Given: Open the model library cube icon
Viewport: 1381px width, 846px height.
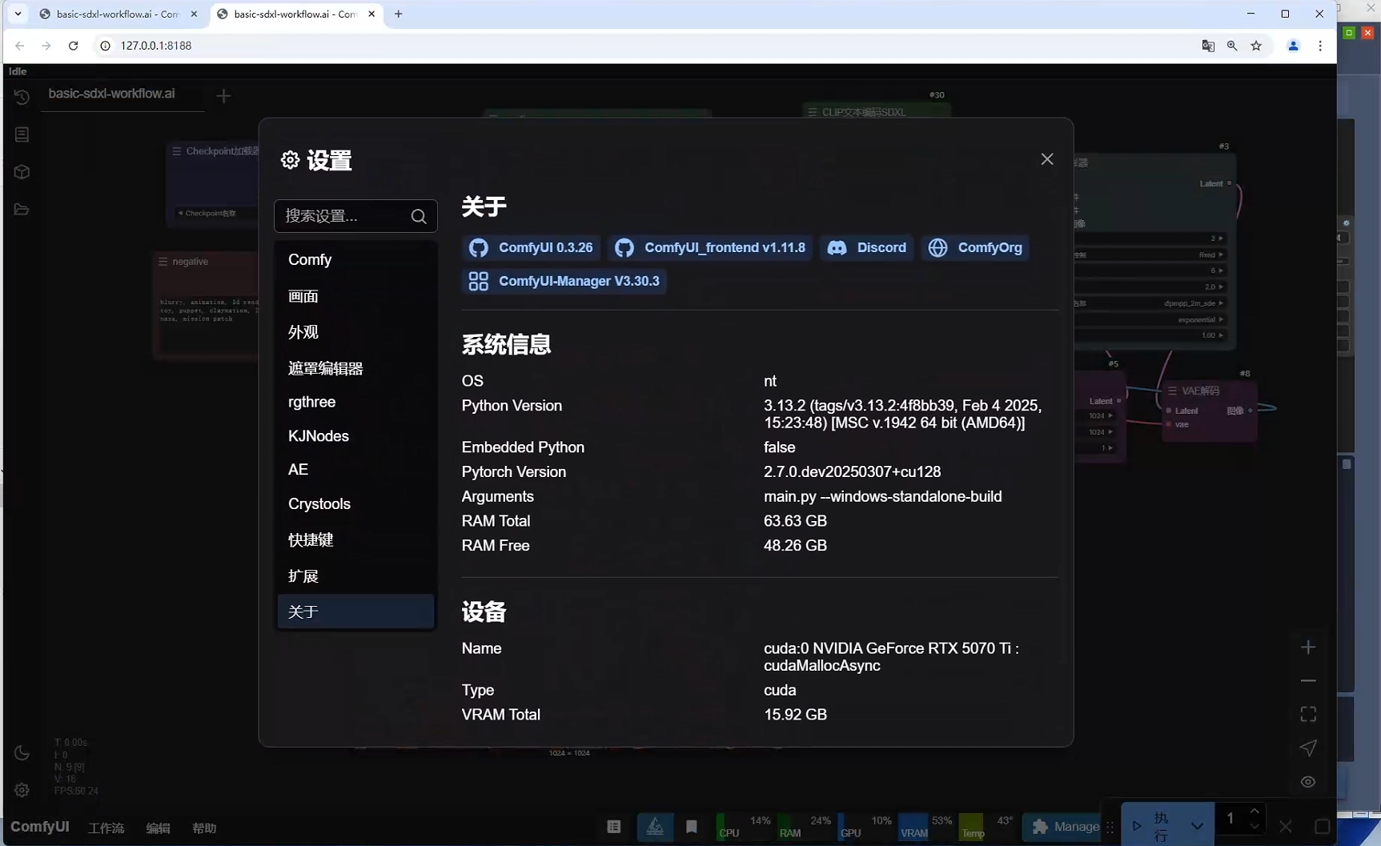Looking at the screenshot, I should pos(22,172).
